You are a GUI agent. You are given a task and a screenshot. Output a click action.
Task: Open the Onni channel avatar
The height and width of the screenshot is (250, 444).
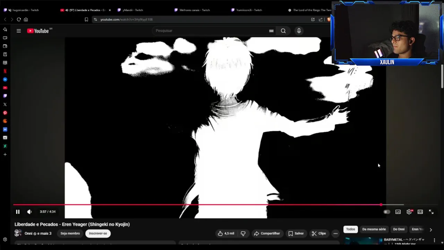[18, 233]
